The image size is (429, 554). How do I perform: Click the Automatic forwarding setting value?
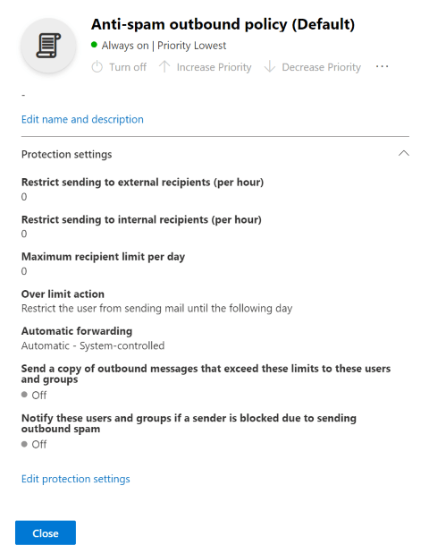tap(93, 345)
